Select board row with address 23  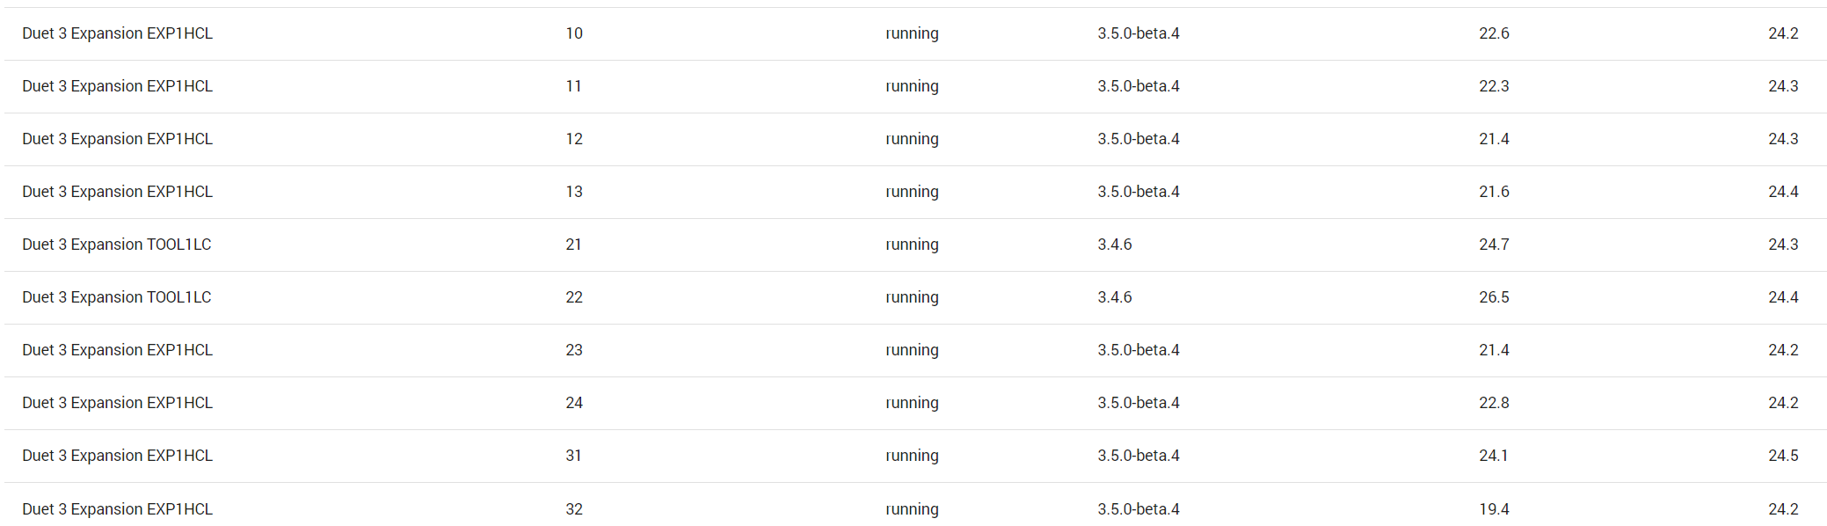pyautogui.click(x=915, y=350)
